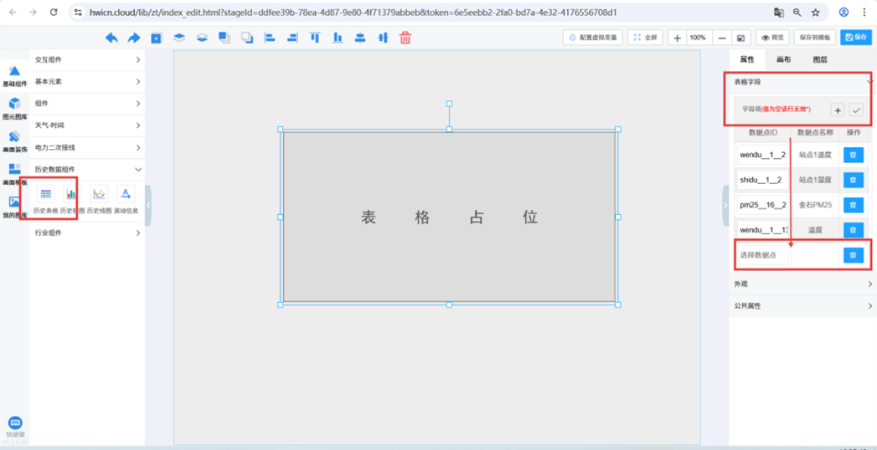Confirm field items with the checkmark button
The image size is (877, 450).
coord(855,110)
